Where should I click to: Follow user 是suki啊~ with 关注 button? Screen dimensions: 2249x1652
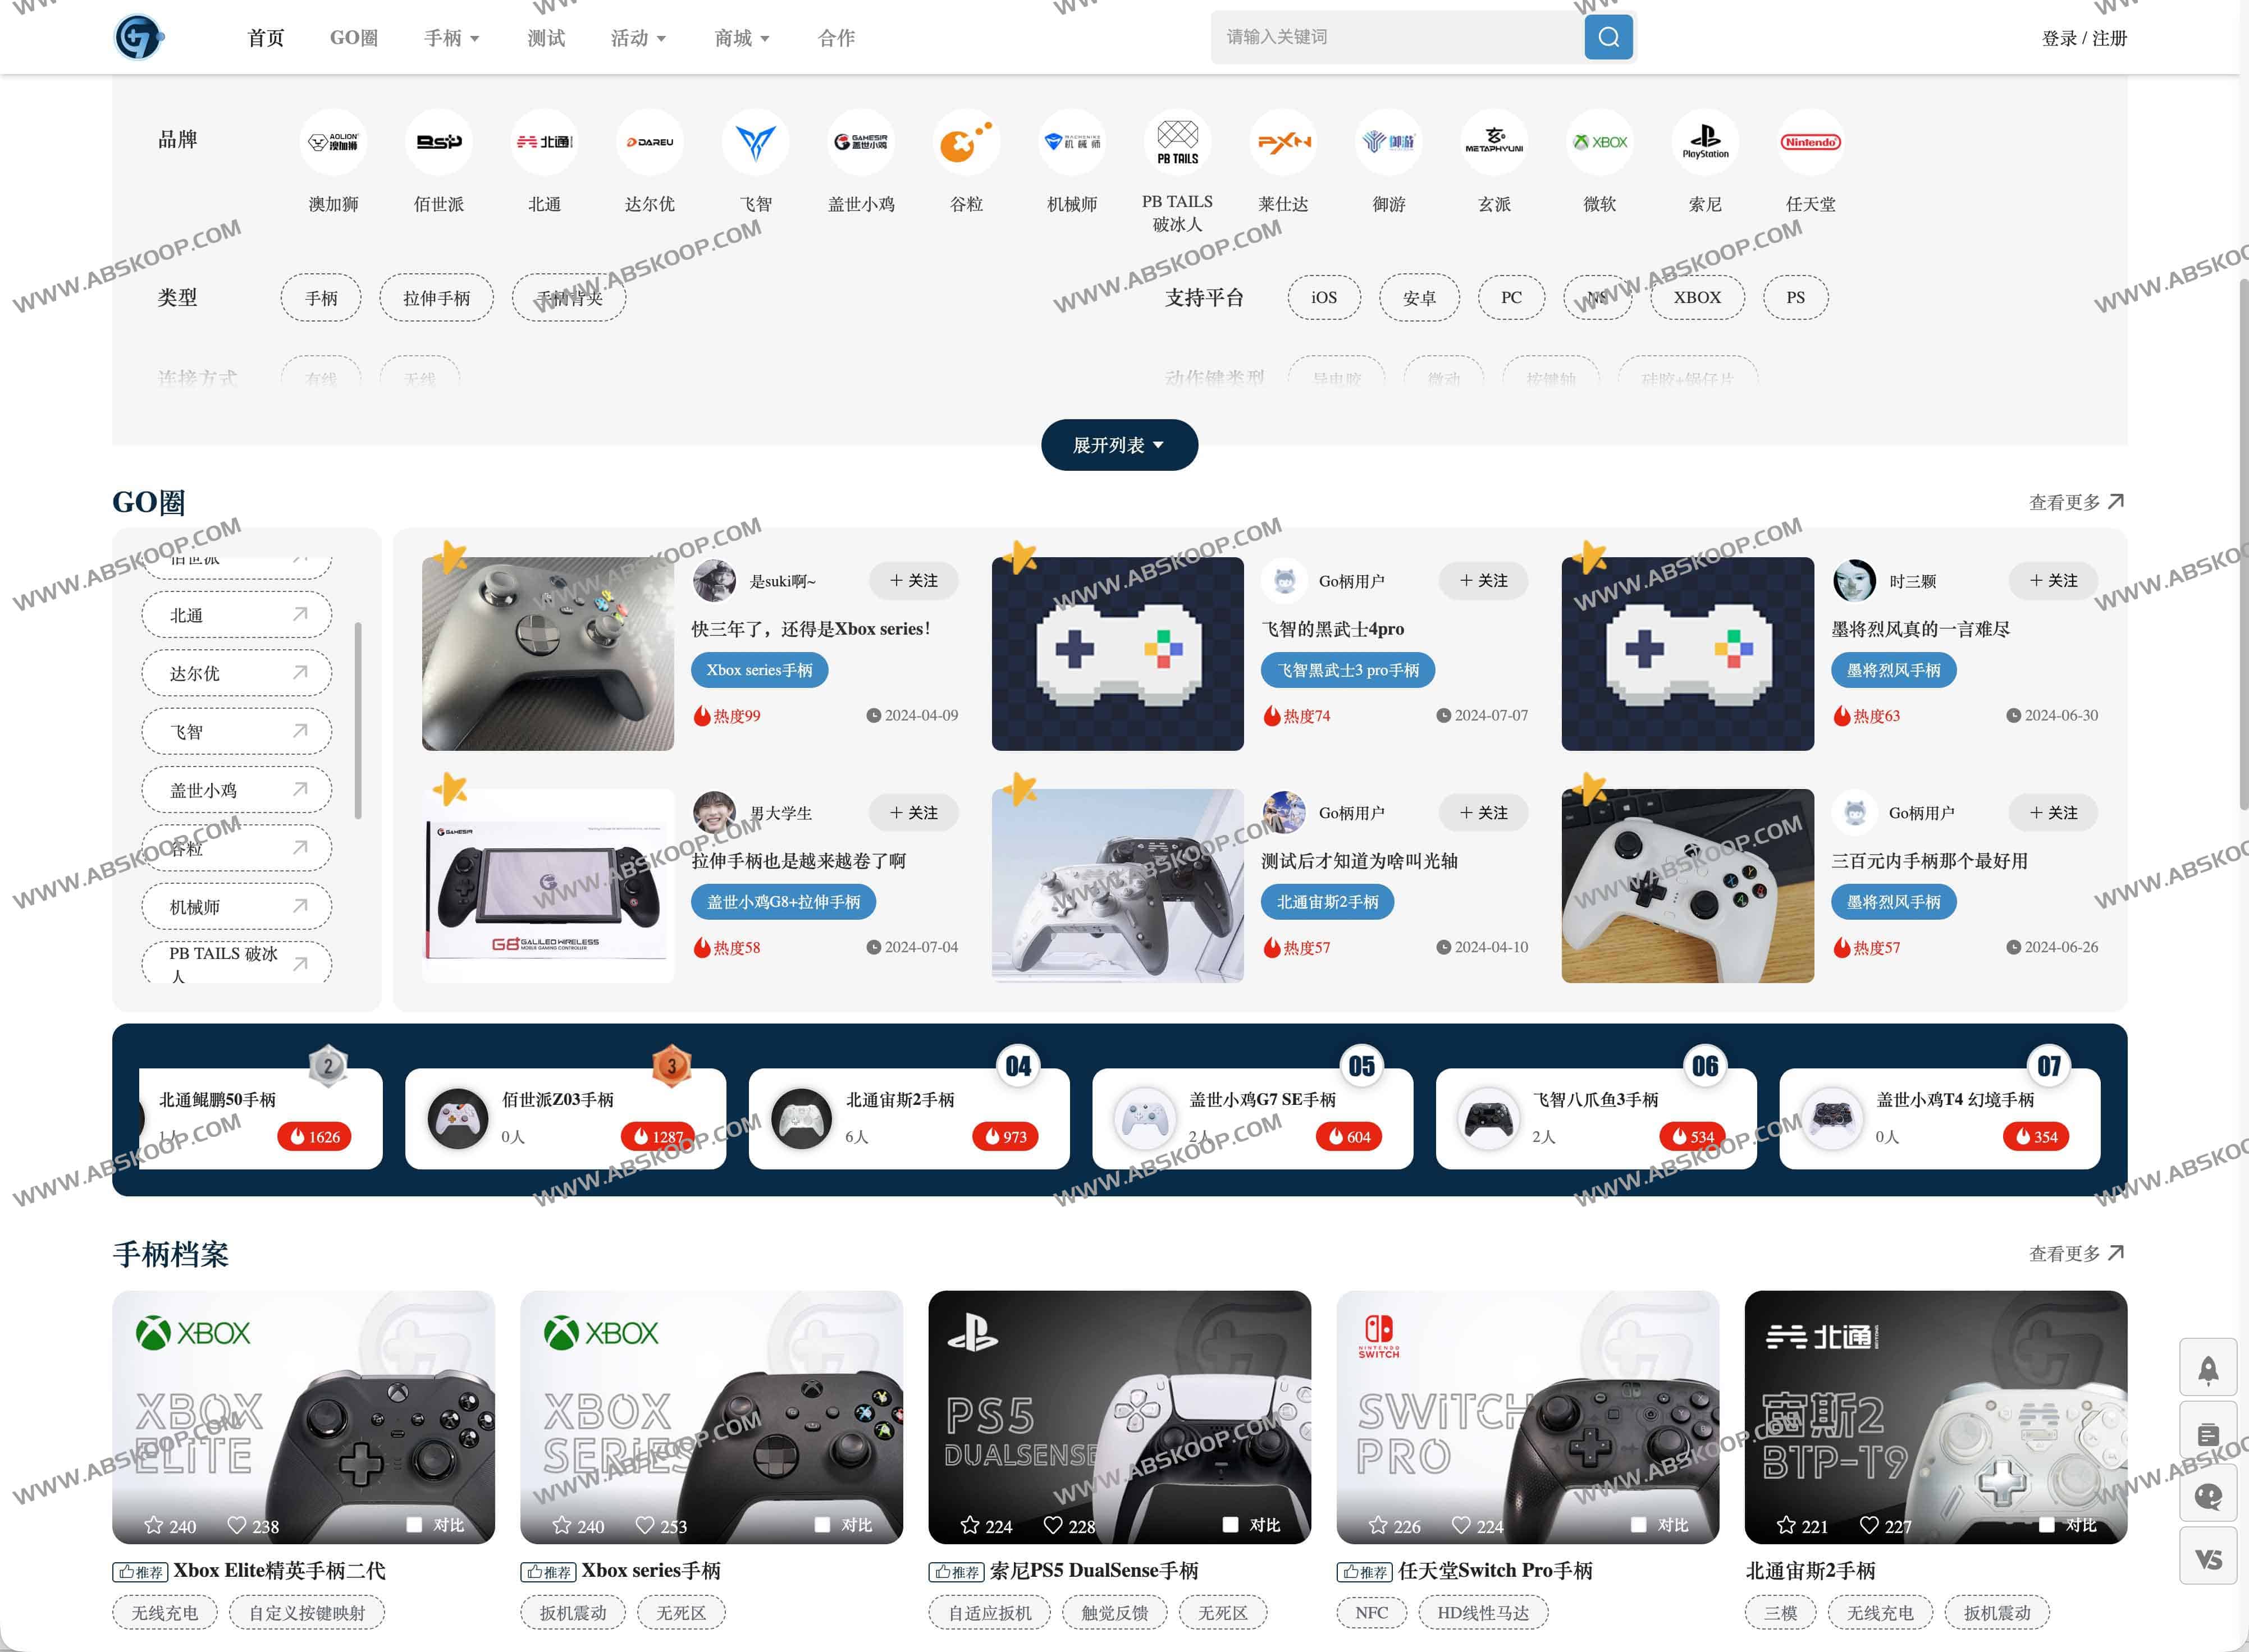coord(913,581)
